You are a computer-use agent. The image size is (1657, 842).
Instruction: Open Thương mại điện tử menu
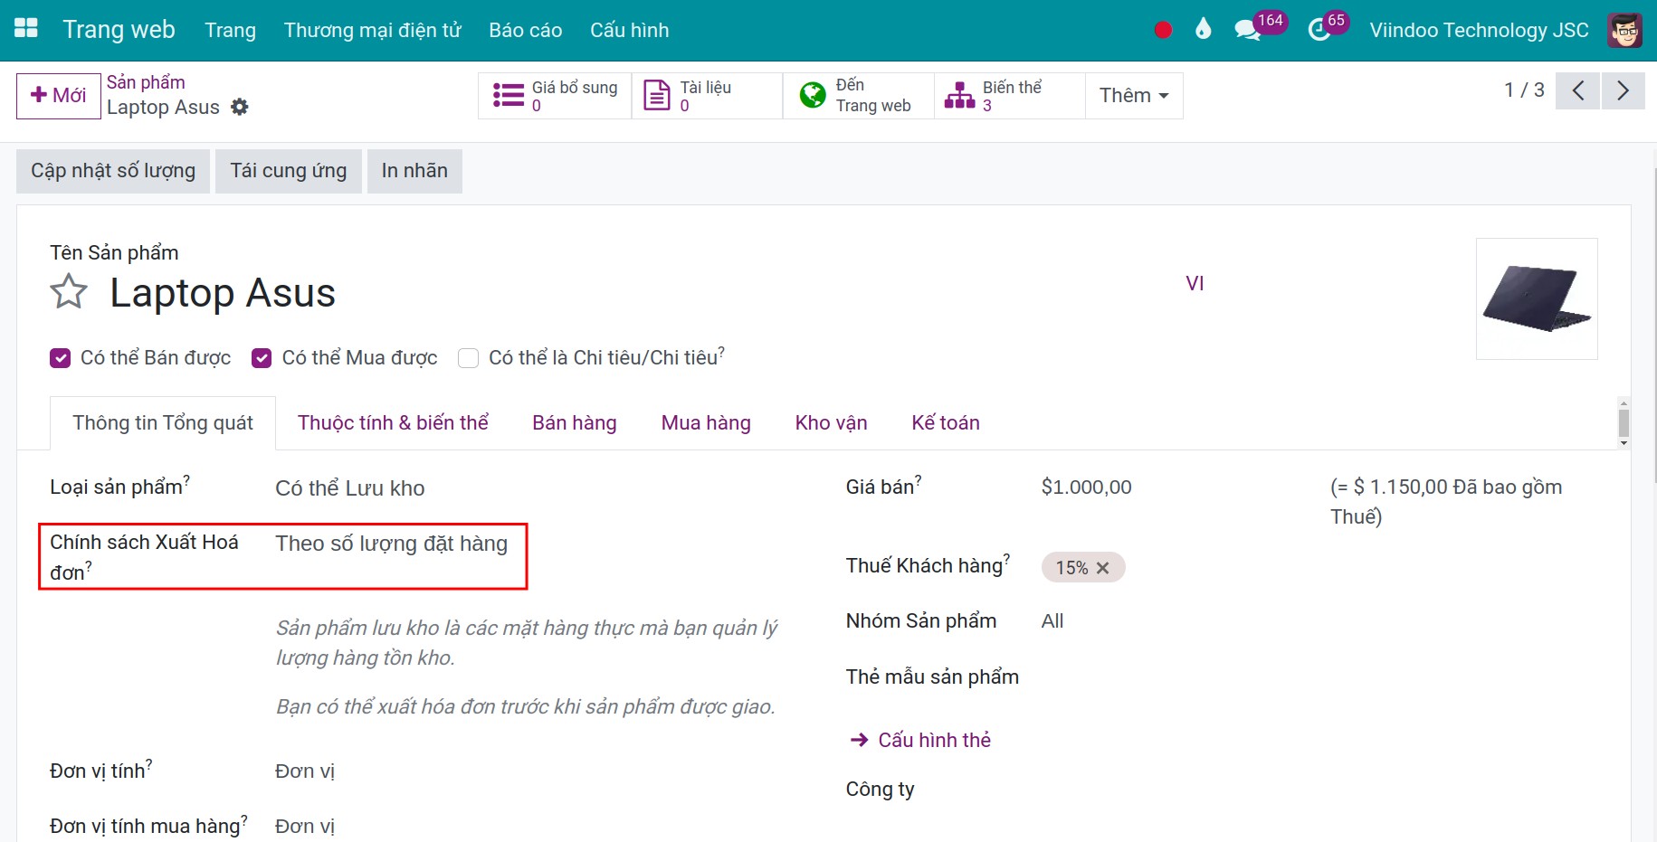373,30
